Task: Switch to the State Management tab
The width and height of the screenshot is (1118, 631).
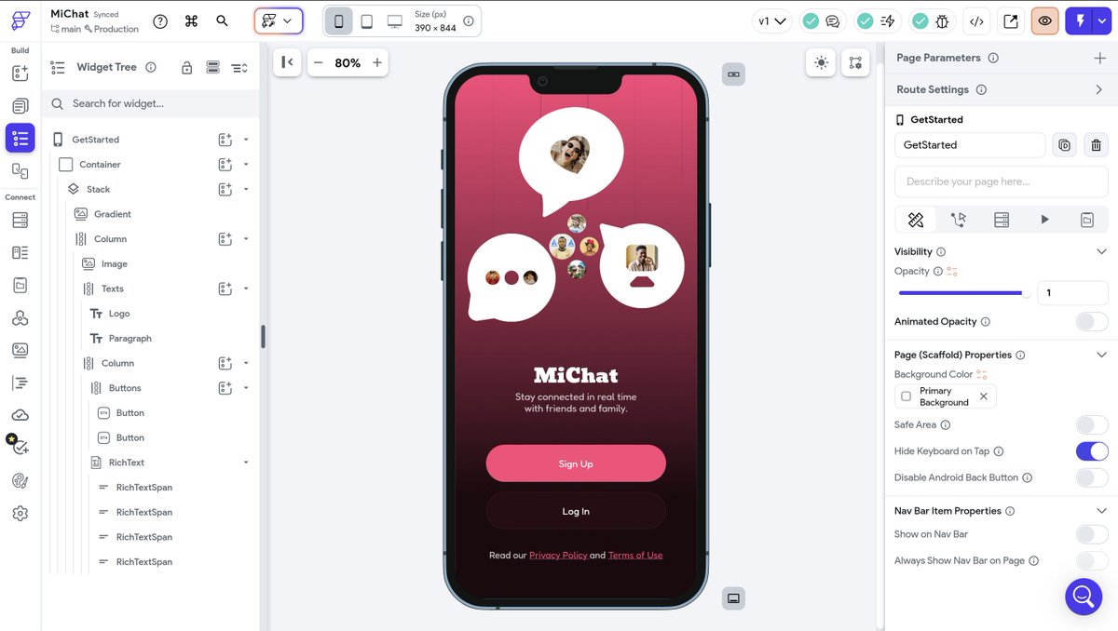Action: tap(1087, 220)
